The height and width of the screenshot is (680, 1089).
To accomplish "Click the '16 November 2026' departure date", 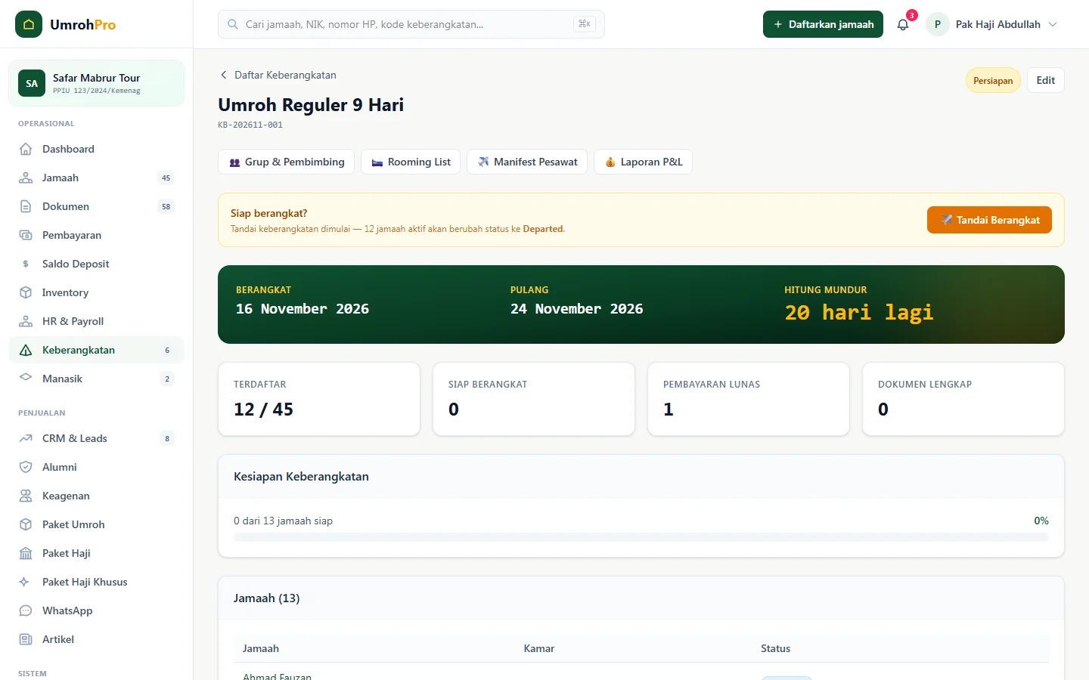I will (x=302, y=309).
